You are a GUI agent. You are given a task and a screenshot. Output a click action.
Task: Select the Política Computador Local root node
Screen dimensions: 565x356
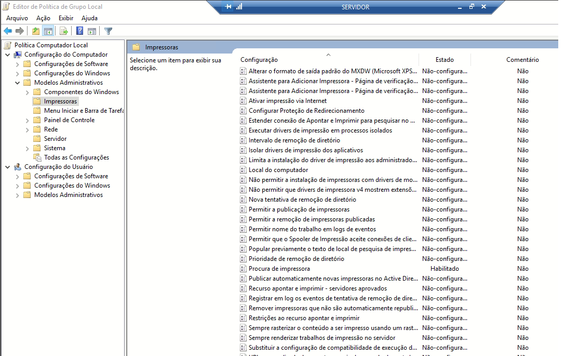click(51, 45)
